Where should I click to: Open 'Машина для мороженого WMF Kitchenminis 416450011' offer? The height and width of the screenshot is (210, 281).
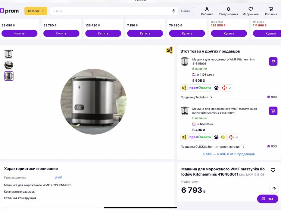[223, 61]
